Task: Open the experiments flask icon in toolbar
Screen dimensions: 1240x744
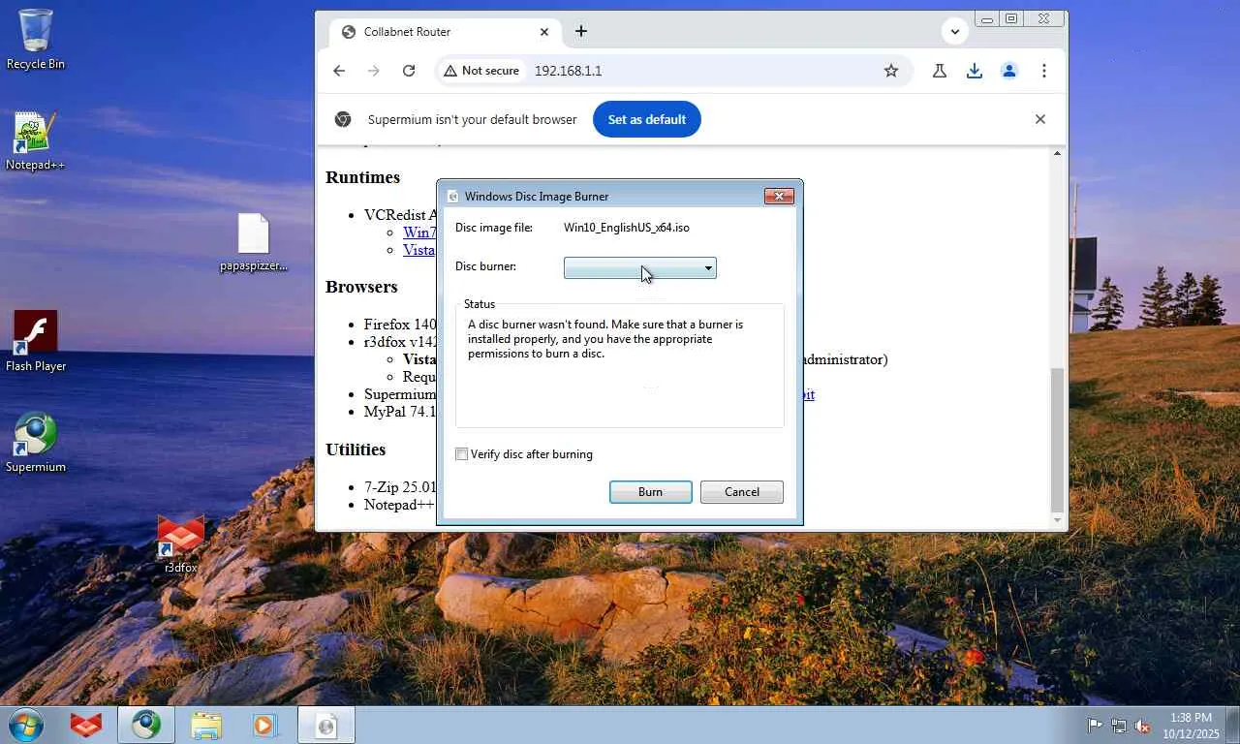Action: point(940,71)
